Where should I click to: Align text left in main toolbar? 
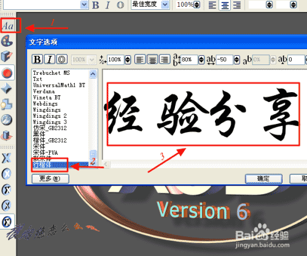(212, 5)
